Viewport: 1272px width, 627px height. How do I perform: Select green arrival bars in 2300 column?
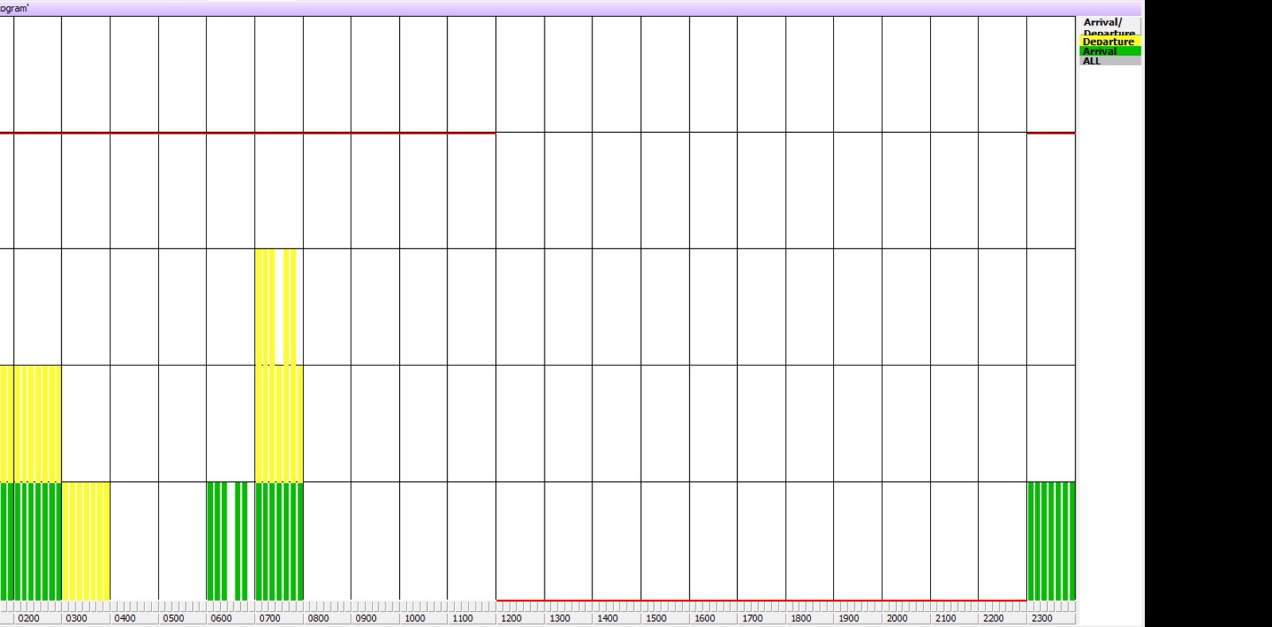(1051, 540)
